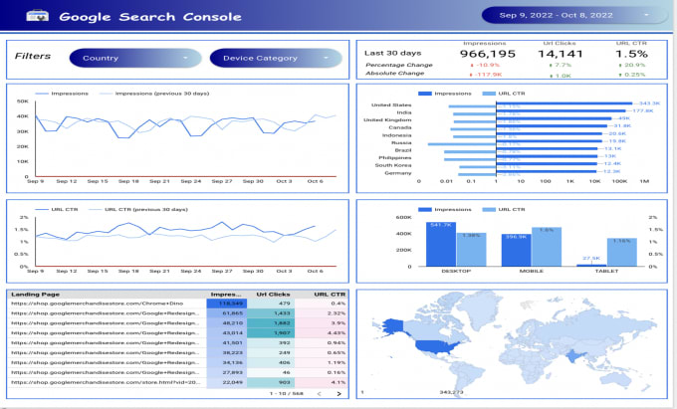Click the -117.9K absolute change value
677x409 pixels.
(486, 75)
